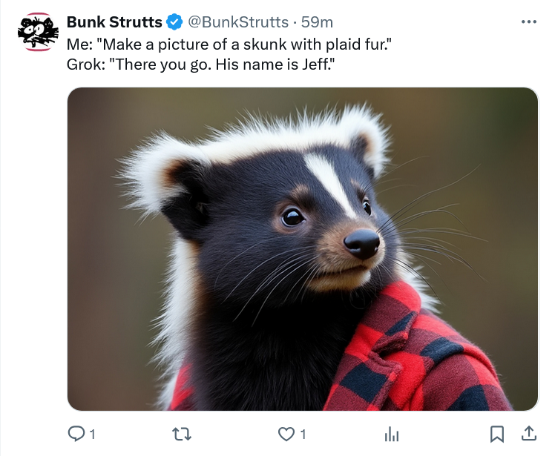This screenshot has width=555, height=456.
Task: Visit Bunk Strutts profile via display name
Action: (x=114, y=22)
